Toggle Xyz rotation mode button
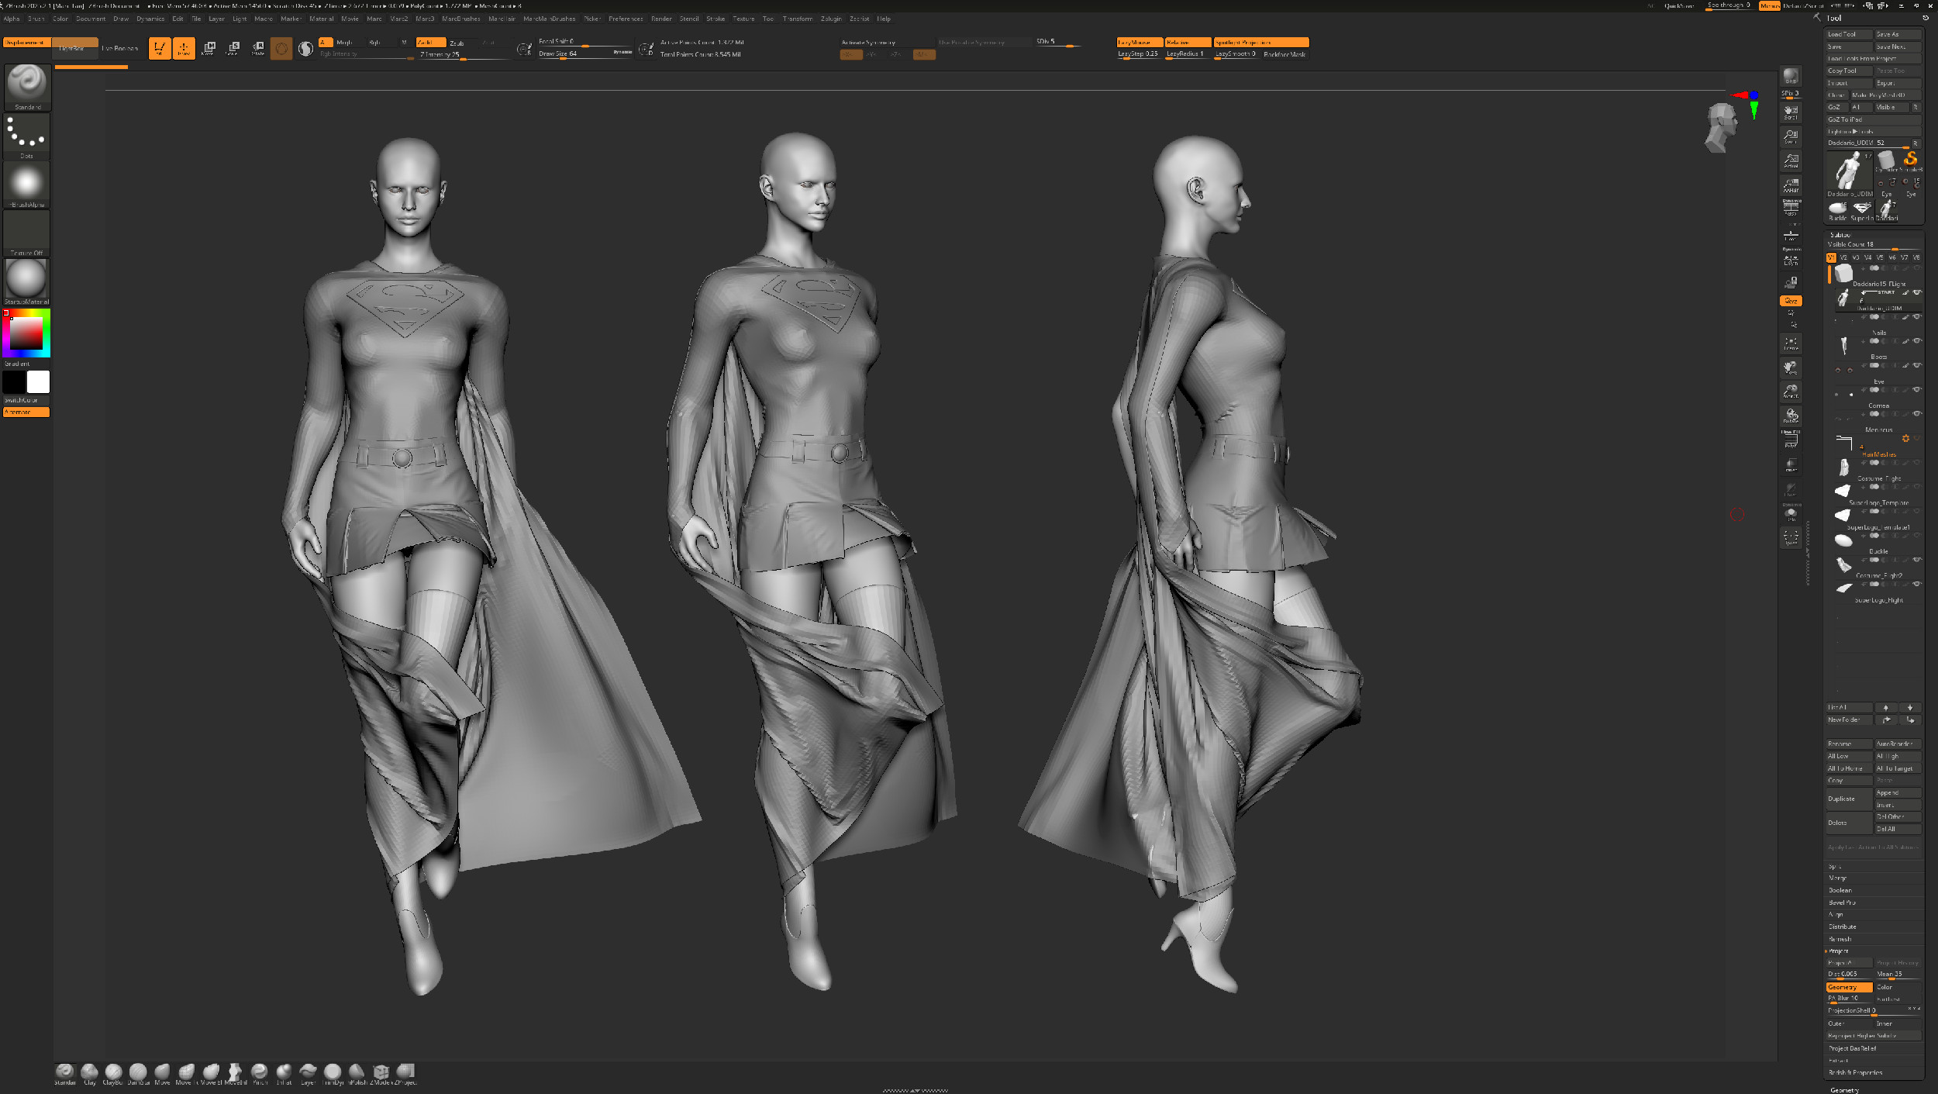 click(x=1791, y=300)
